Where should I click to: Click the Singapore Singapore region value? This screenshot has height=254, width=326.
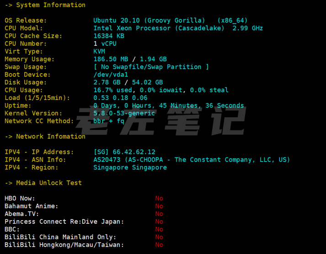pos(130,168)
